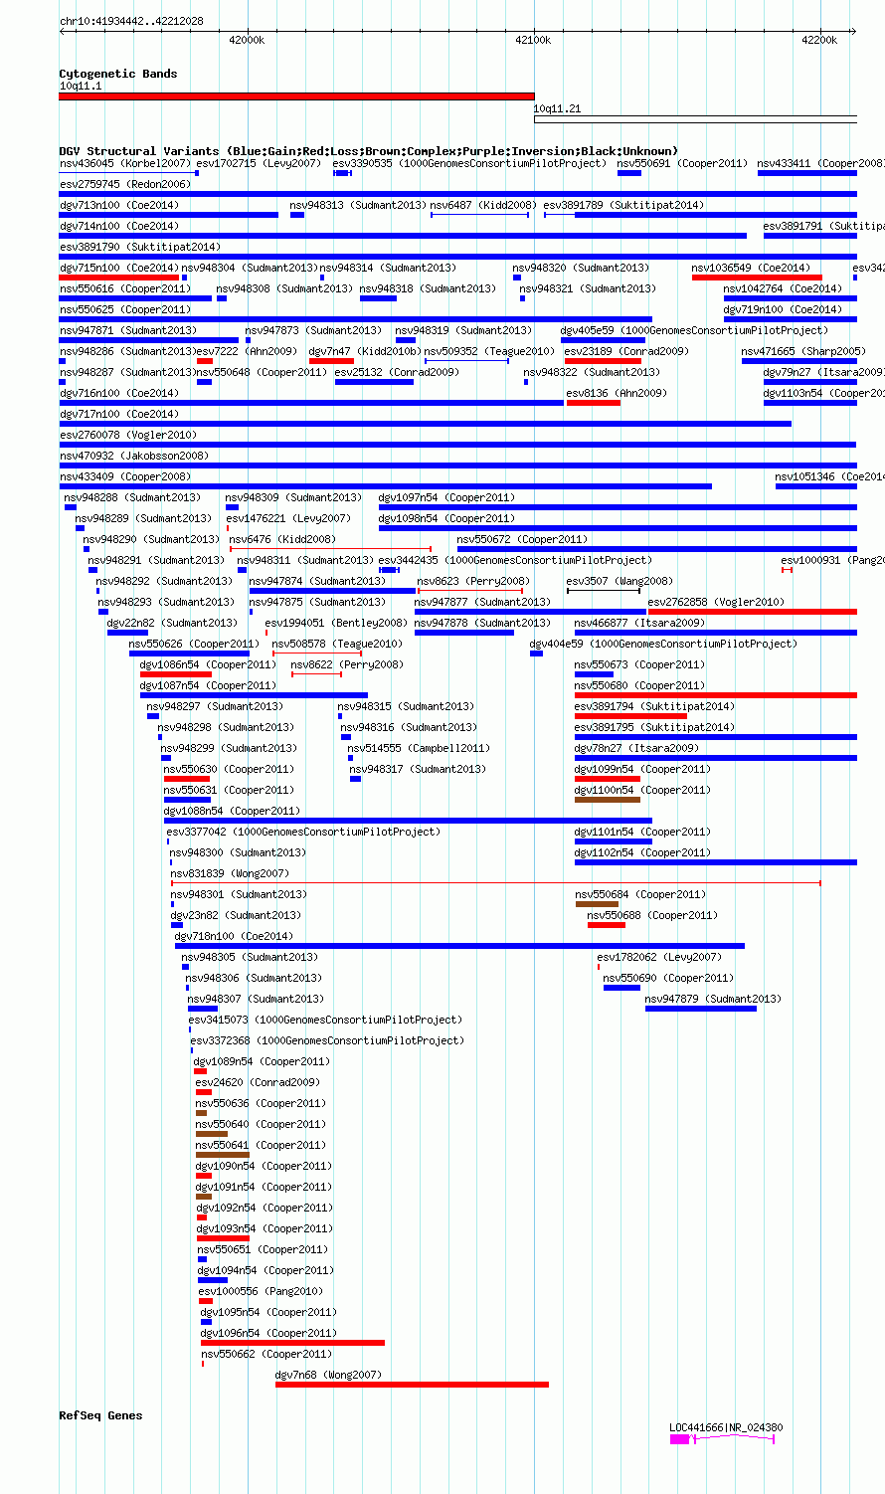Click the DGV Structural Variants track title

coord(368,151)
